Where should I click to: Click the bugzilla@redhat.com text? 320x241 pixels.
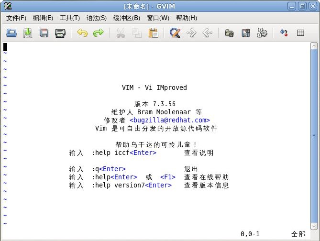pyautogui.click(x=170, y=120)
